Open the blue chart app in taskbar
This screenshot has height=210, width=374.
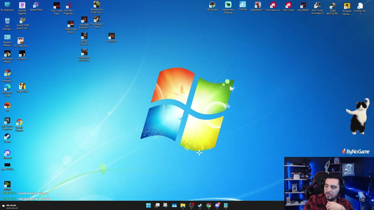point(174,205)
